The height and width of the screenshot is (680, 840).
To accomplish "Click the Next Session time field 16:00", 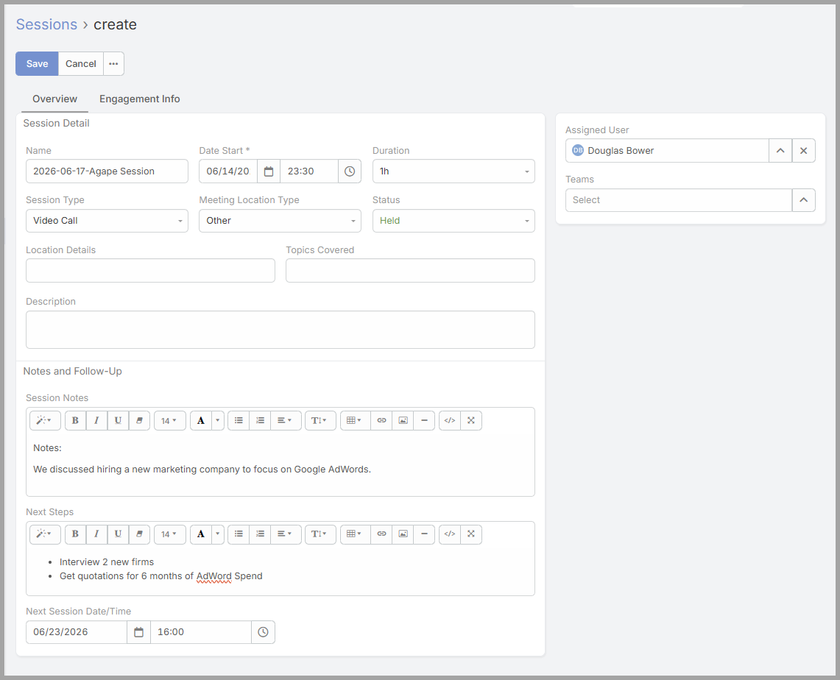I will tap(201, 632).
